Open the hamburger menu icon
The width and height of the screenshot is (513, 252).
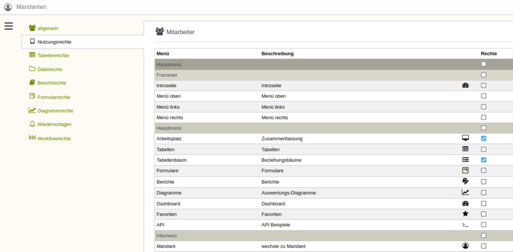pos(9,26)
